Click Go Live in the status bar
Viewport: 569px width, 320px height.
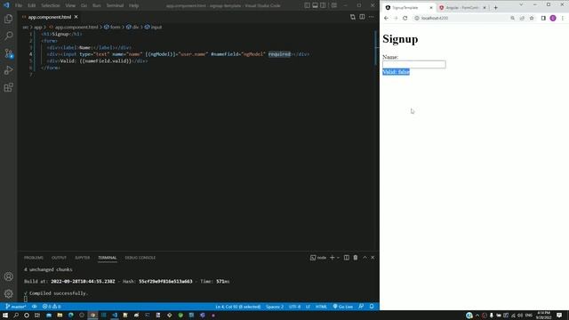[343, 307]
